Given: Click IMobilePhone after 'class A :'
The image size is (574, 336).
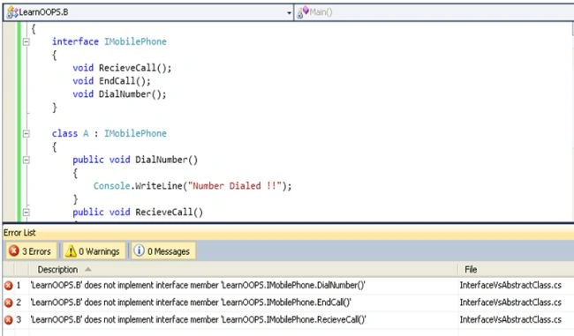Looking at the screenshot, I should pos(135,133).
